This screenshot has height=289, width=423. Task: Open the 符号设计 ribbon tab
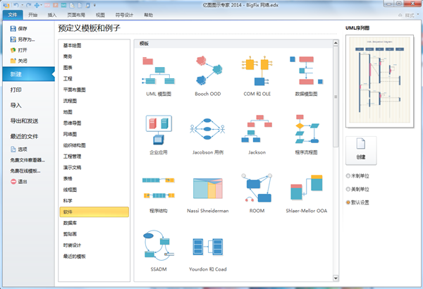(x=124, y=15)
